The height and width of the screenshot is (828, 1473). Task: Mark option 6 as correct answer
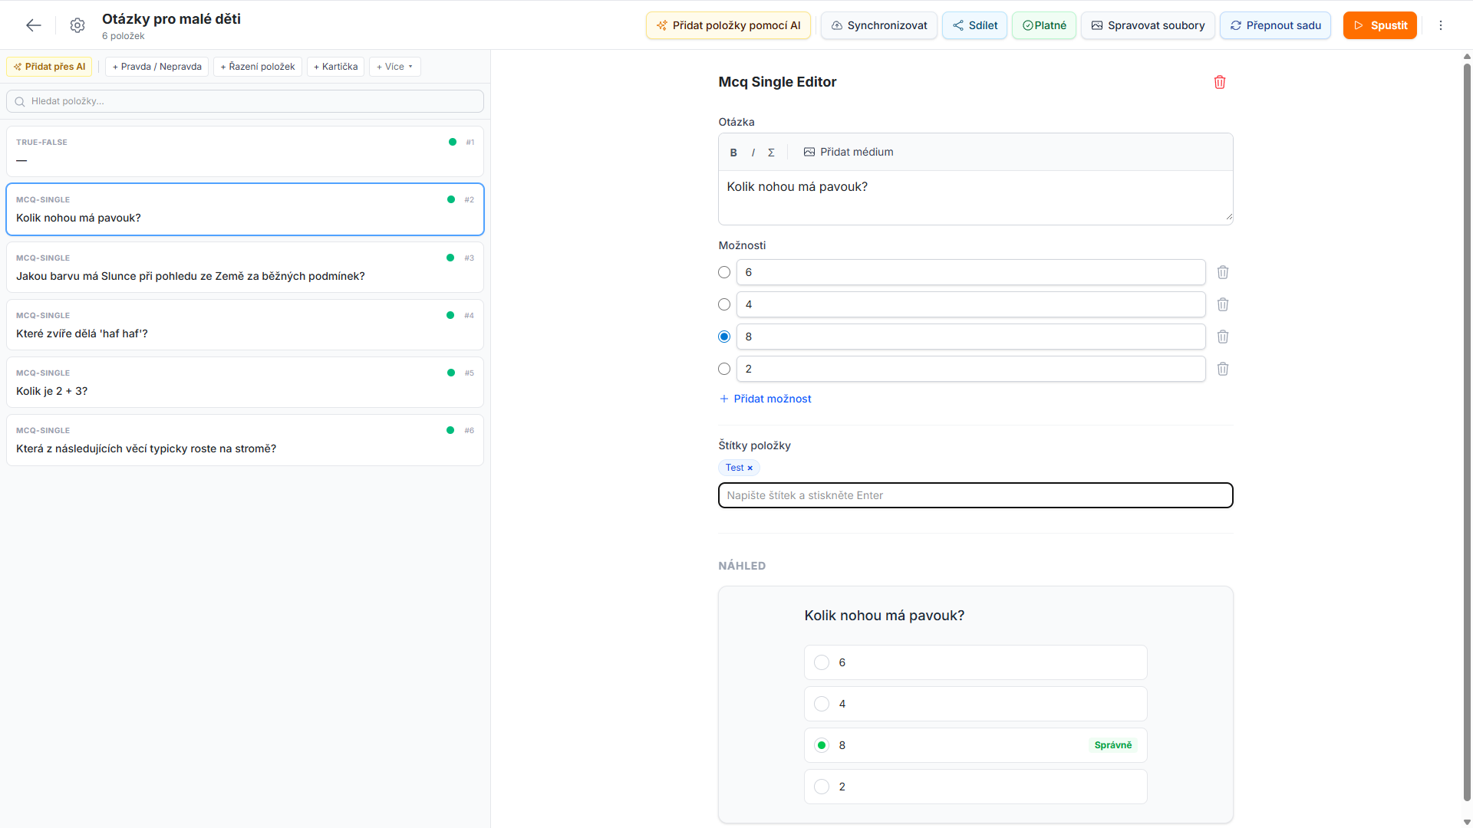[724, 272]
